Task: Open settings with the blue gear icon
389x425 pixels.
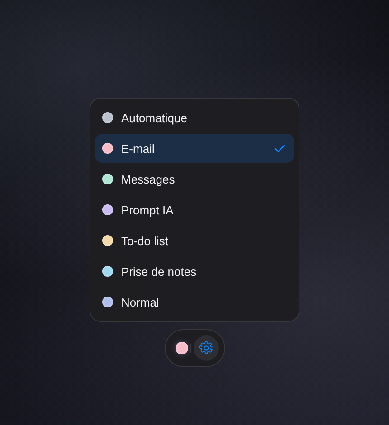Action: pyautogui.click(x=206, y=348)
